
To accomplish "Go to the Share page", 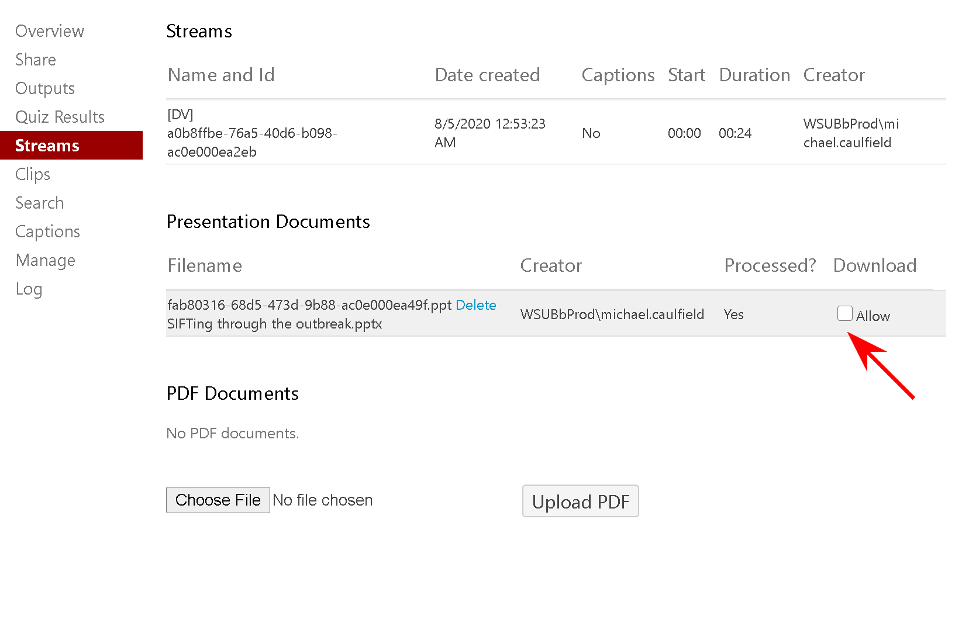I will coord(36,60).
